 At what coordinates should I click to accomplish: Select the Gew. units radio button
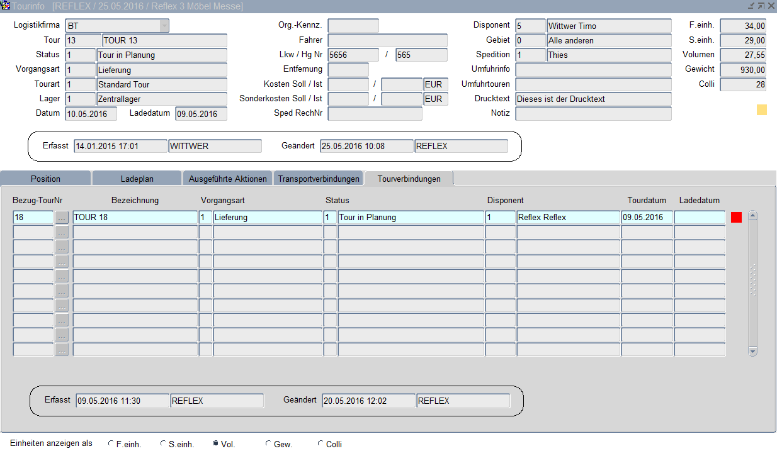click(x=269, y=444)
